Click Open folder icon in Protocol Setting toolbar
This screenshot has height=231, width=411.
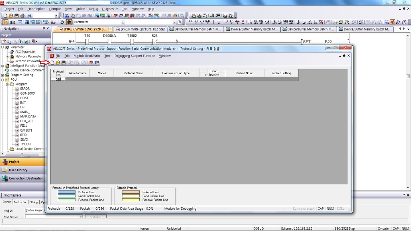[x=58, y=63]
